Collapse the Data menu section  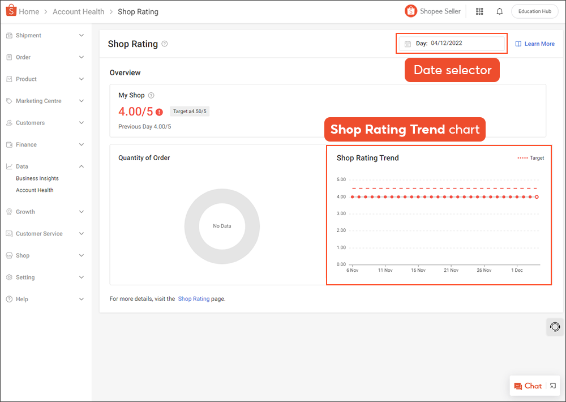click(x=83, y=166)
